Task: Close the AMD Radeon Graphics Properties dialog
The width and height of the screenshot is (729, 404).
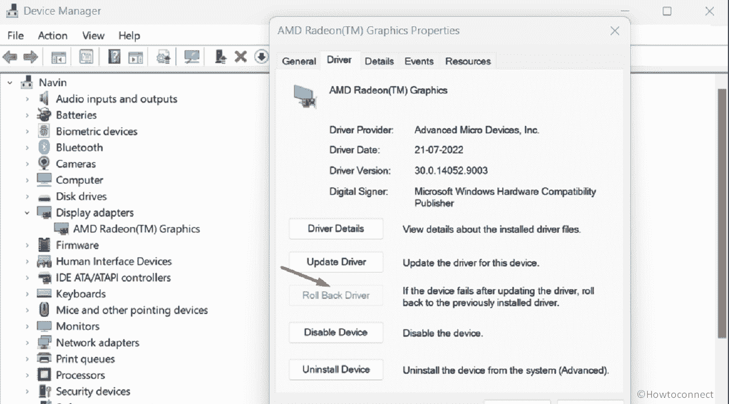Action: pyautogui.click(x=615, y=31)
